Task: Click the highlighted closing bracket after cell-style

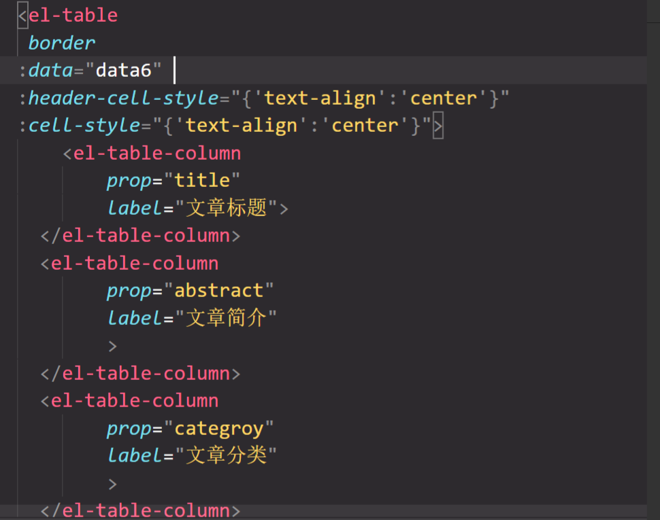Action: click(x=438, y=126)
